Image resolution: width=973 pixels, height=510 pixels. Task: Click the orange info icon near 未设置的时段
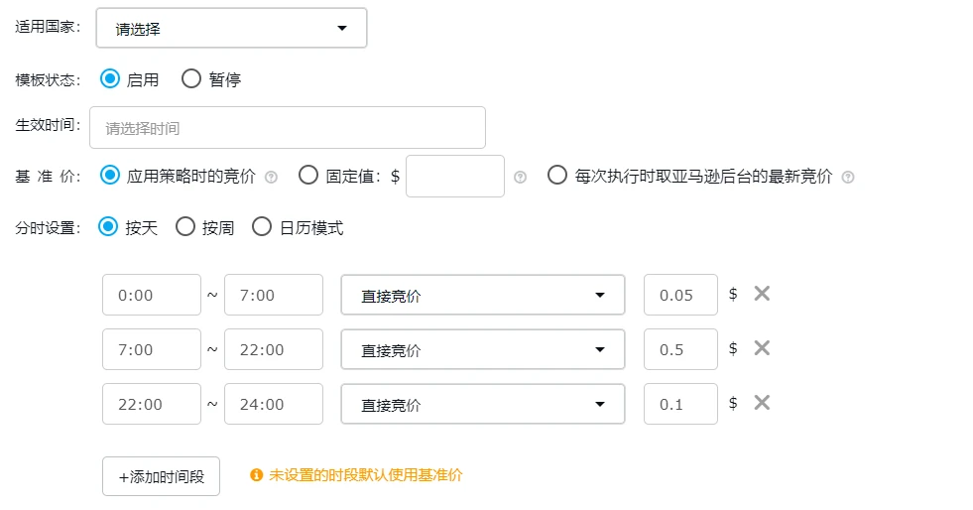256,475
